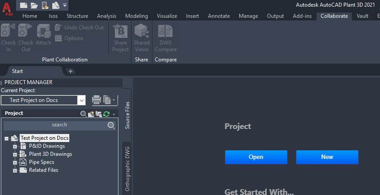Screen dimensions: 380x195
Task: Open the Analysis ribbon tab
Action: coord(107,16)
